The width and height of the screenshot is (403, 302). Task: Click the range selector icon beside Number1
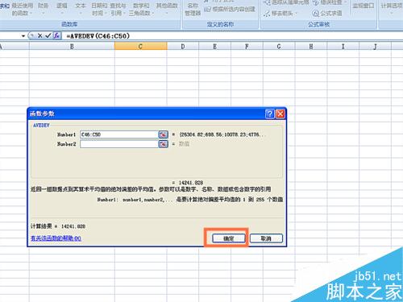pos(163,134)
